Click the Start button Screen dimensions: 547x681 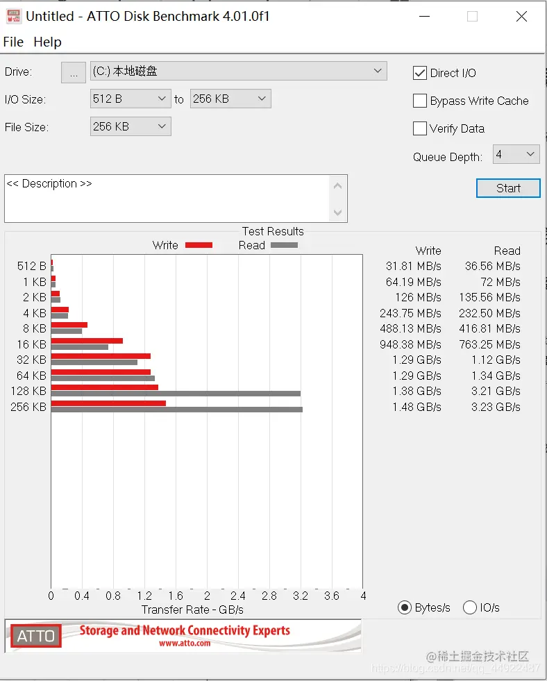point(508,188)
